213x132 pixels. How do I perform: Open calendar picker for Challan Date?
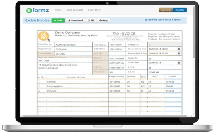tap(179, 63)
